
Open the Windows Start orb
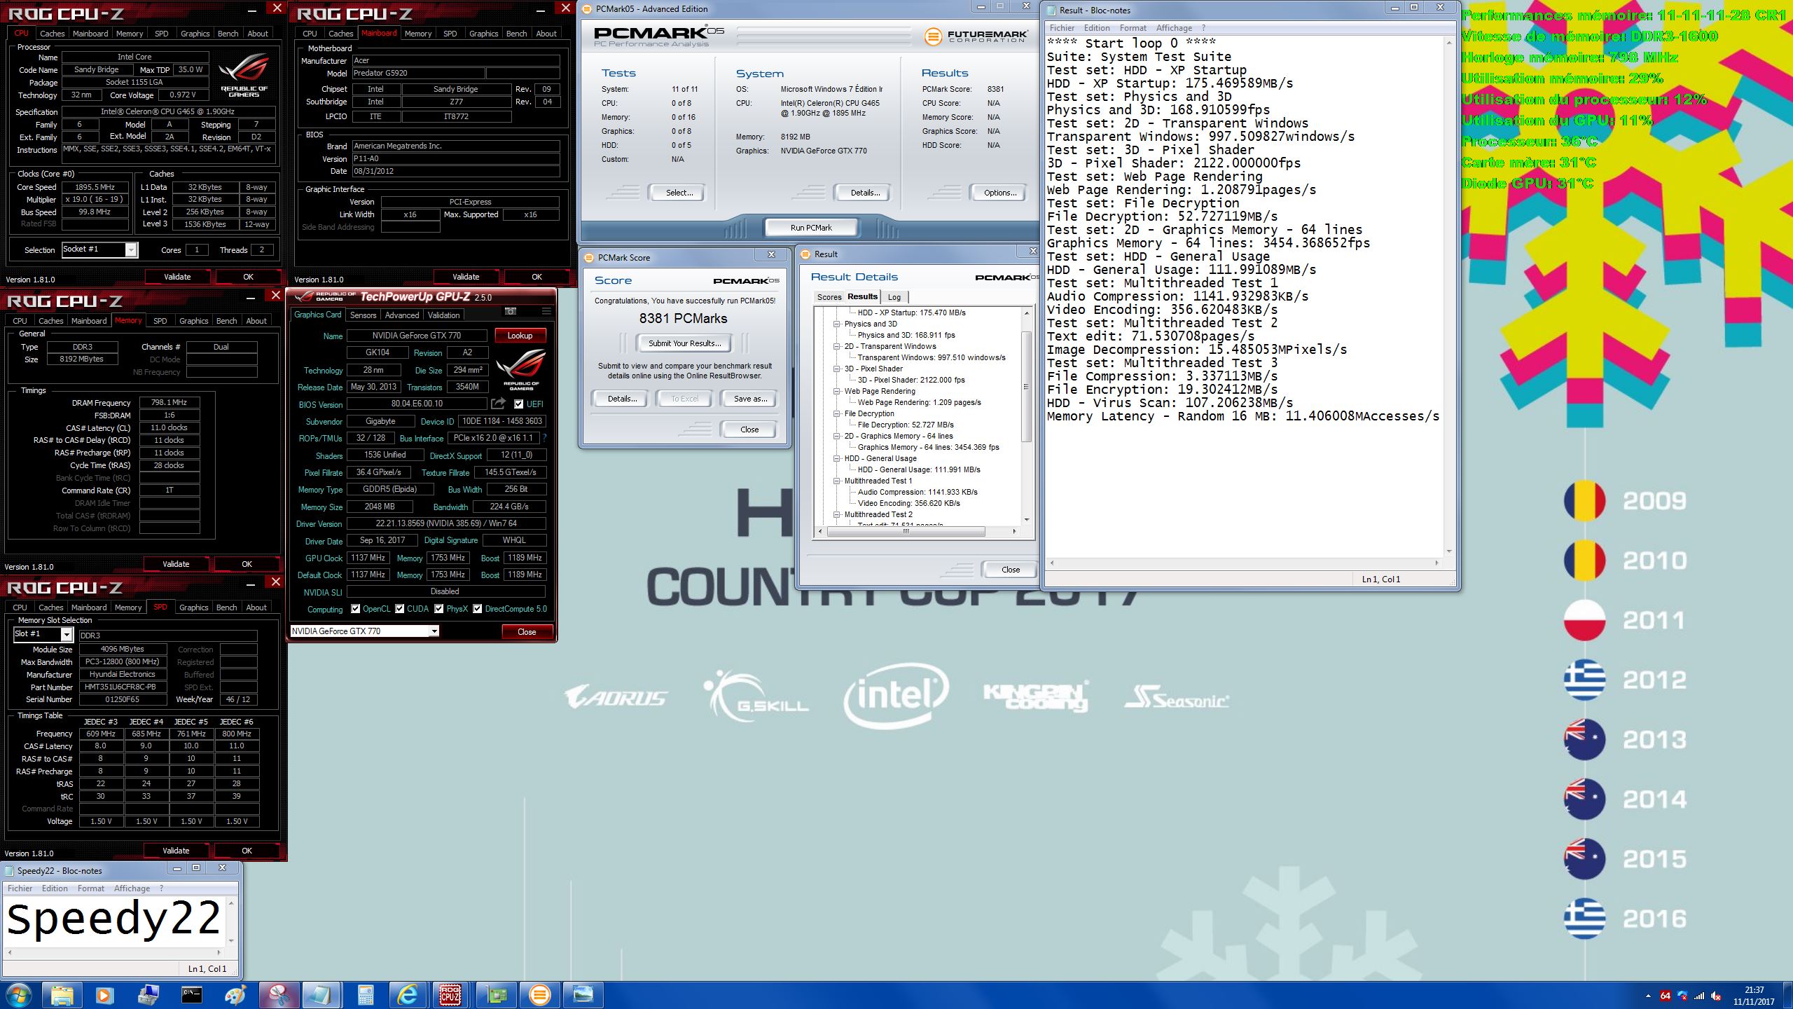click(18, 995)
